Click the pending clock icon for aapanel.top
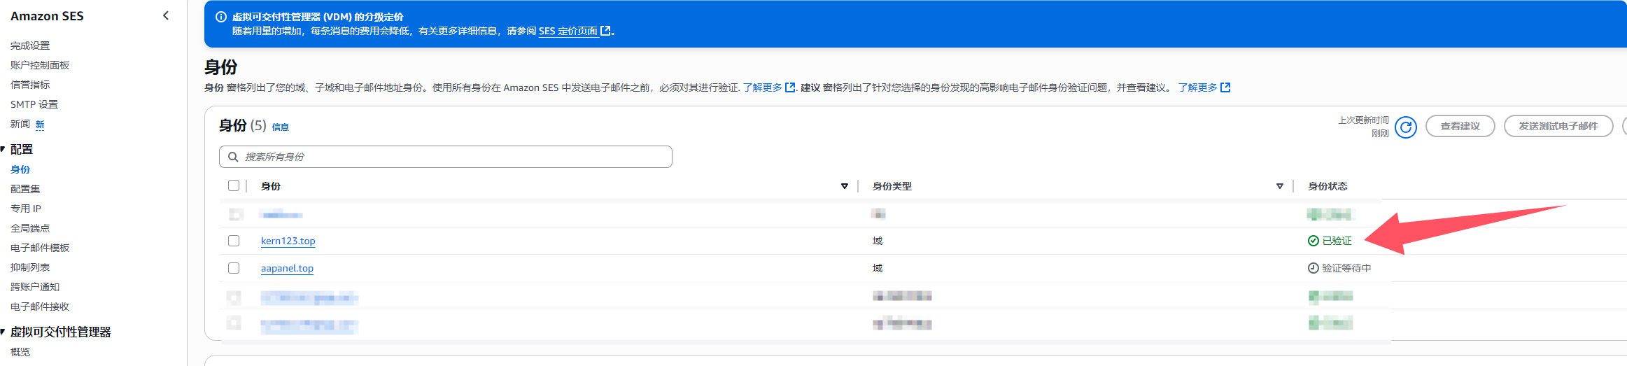Screen dimensions: 1627x366 tap(1313, 268)
